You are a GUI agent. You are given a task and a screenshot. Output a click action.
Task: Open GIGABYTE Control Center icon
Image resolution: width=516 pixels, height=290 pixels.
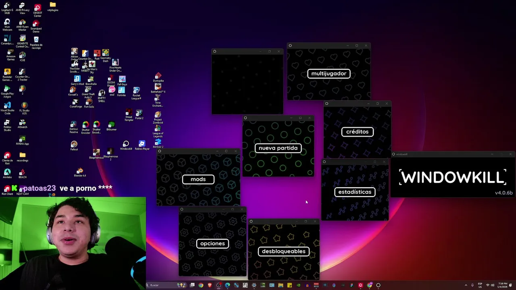(x=23, y=41)
